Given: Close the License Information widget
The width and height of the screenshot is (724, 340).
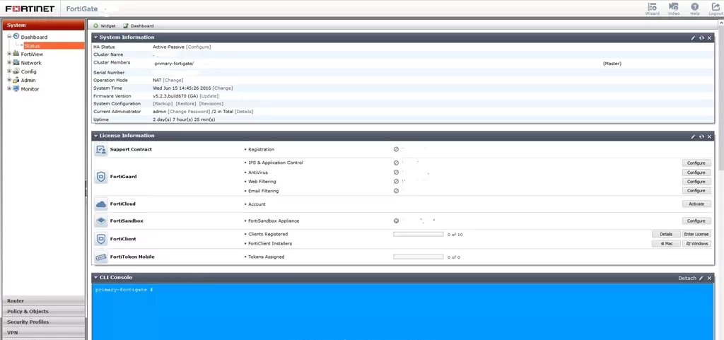Looking at the screenshot, I should pyautogui.click(x=710, y=136).
